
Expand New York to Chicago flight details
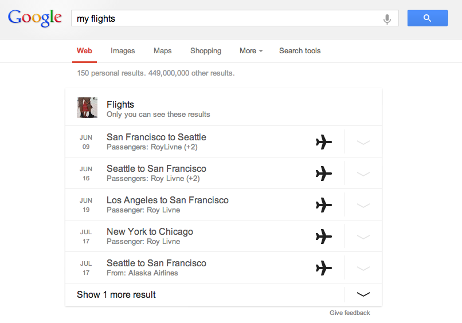point(363,237)
